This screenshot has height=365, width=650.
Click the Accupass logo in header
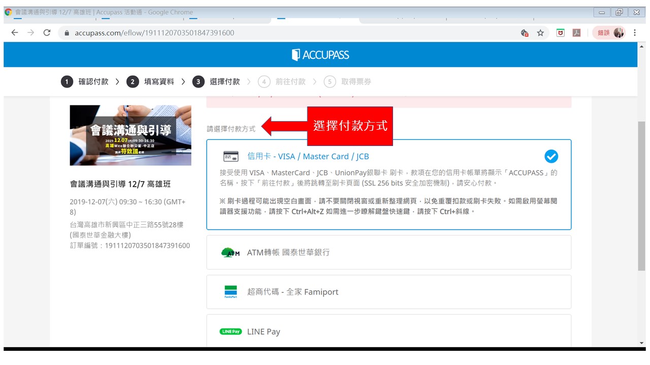tap(320, 55)
